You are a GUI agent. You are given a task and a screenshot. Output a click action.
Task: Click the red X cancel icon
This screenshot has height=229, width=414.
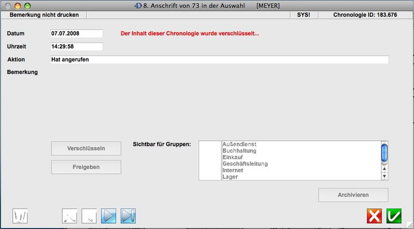374,216
